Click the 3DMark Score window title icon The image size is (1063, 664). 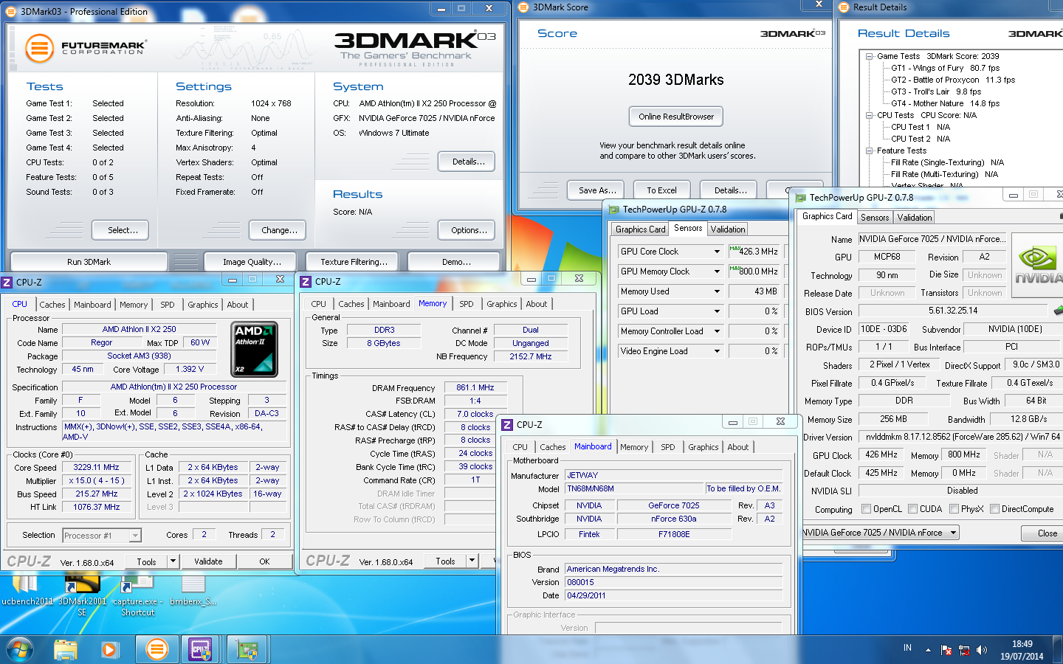point(524,7)
